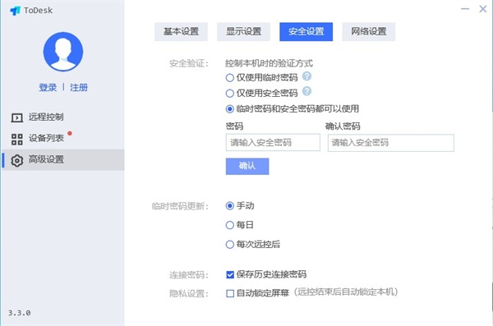Focus the 确认密码 input field

(x=391, y=143)
